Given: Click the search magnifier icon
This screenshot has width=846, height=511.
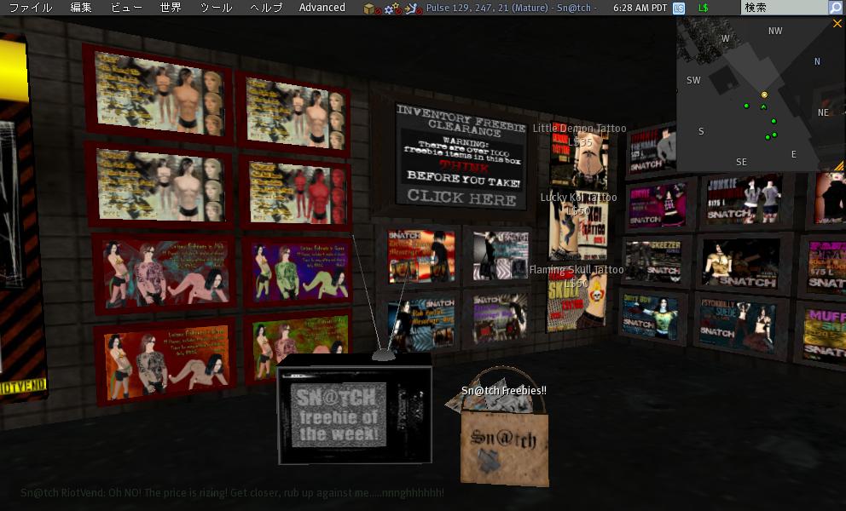Looking at the screenshot, I should 836,8.
